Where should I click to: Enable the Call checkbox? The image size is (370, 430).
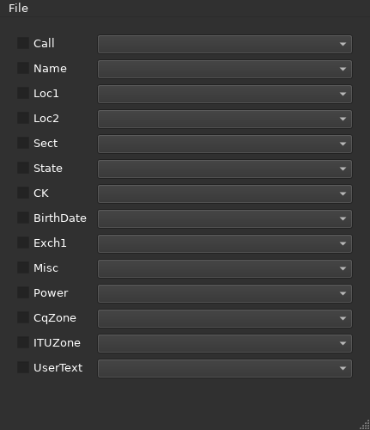pyautogui.click(x=23, y=43)
